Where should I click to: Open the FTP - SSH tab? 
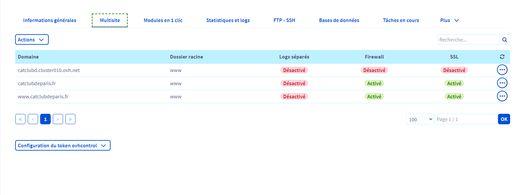coord(284,20)
